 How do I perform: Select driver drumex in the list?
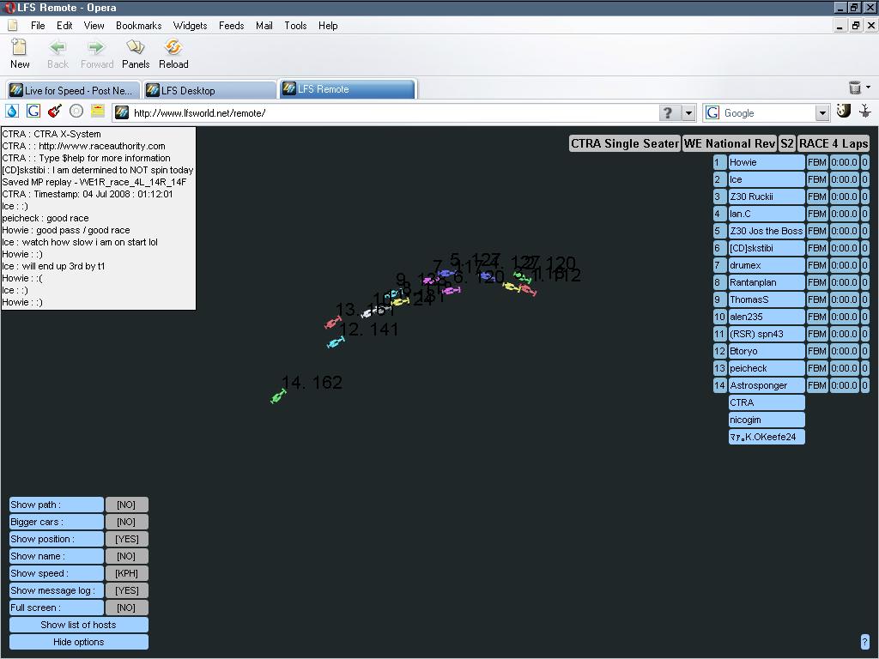(766, 266)
